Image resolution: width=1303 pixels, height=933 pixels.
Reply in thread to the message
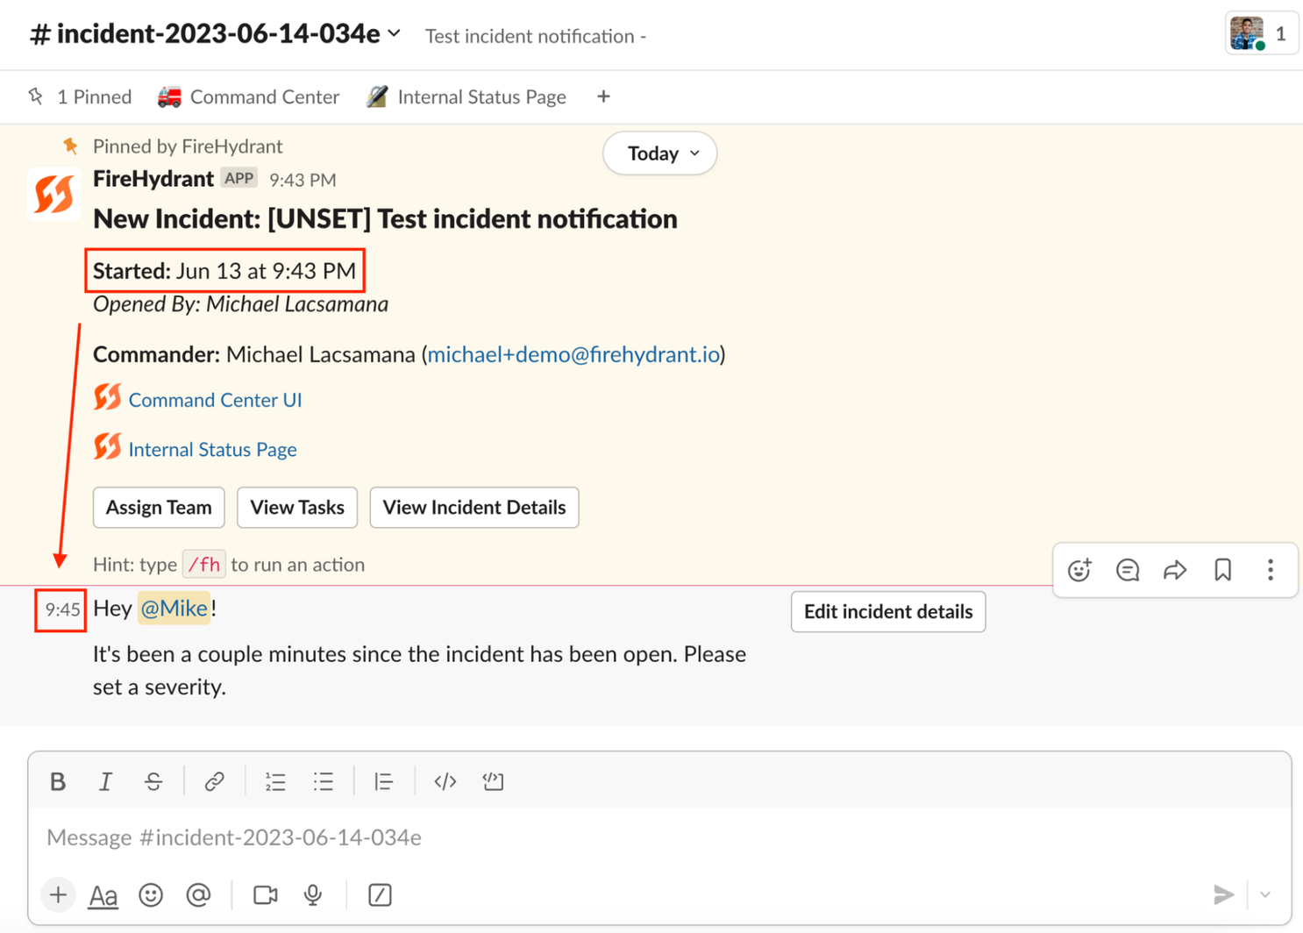click(1128, 570)
